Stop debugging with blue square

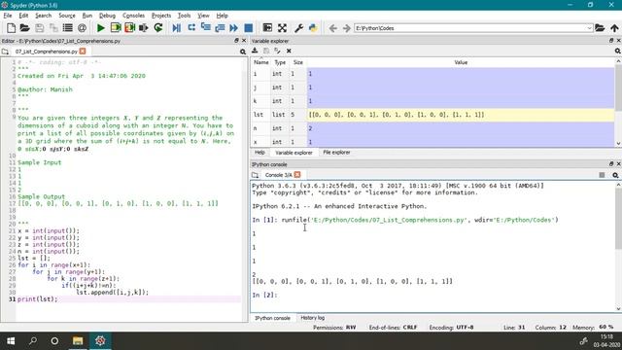click(249, 28)
